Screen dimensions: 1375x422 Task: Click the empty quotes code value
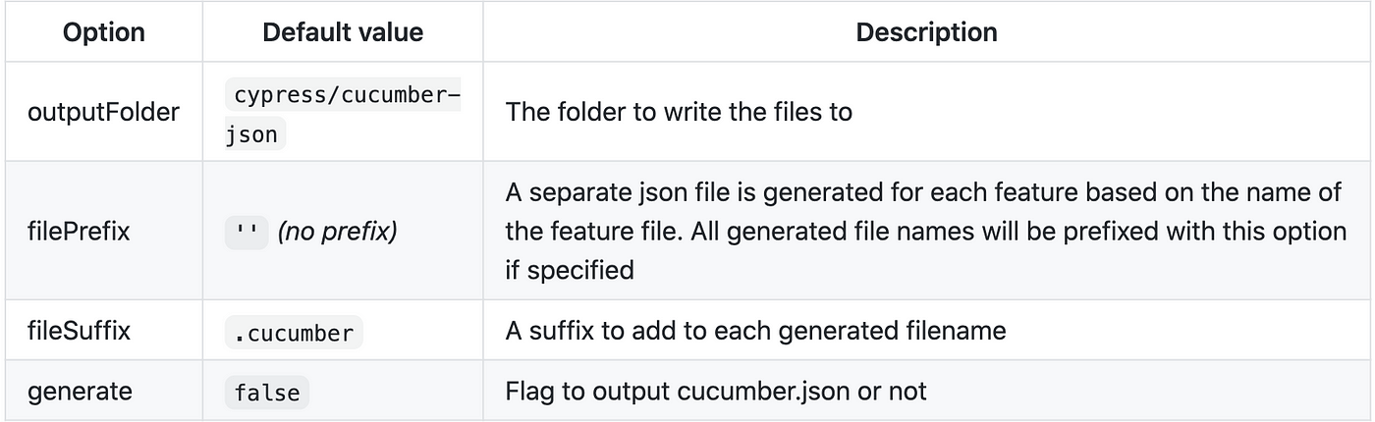pos(247,235)
